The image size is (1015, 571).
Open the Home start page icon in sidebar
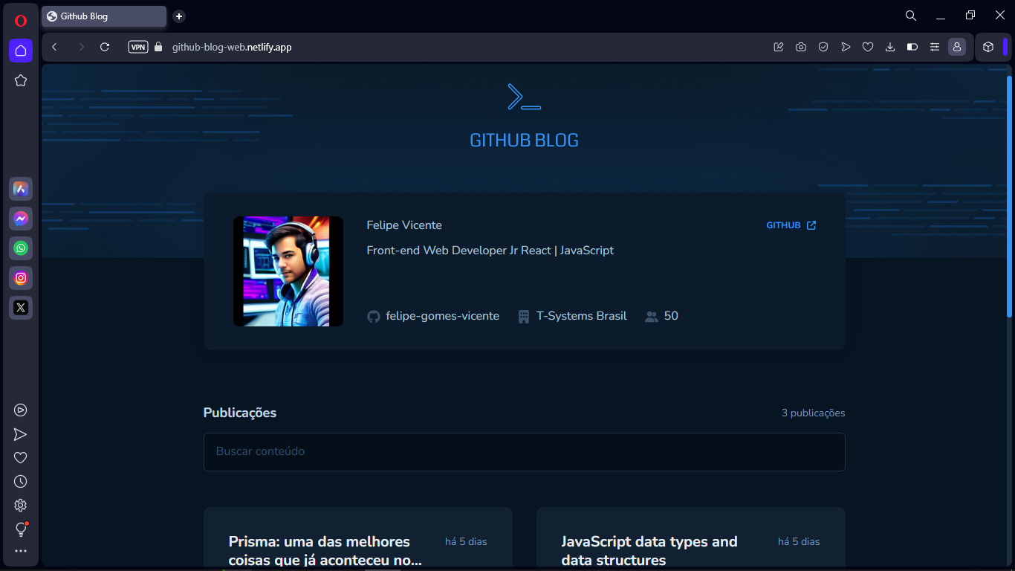point(21,51)
